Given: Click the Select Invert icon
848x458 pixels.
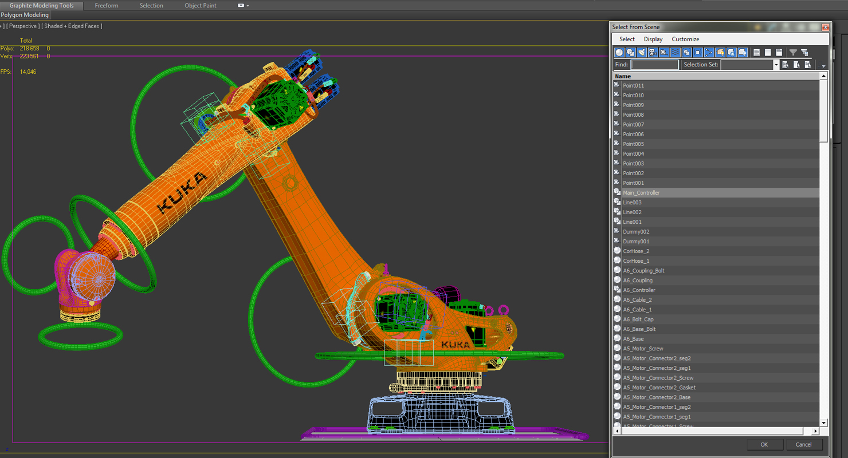Looking at the screenshot, I should pos(779,53).
